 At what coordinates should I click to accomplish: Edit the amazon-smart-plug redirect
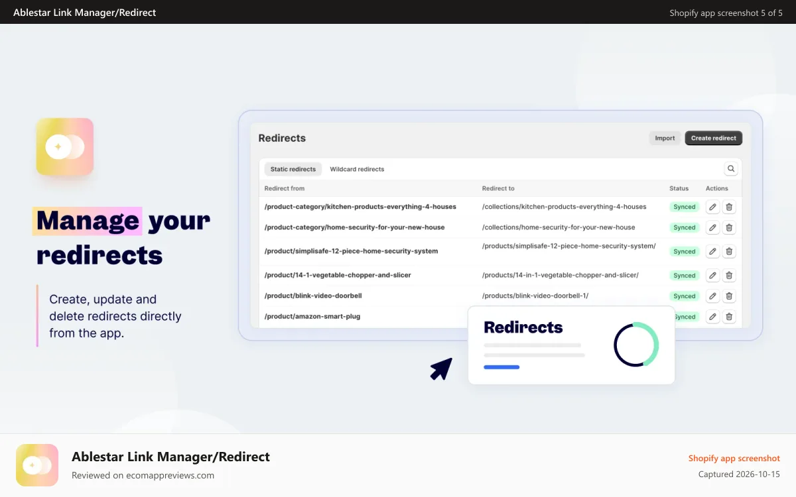point(712,316)
